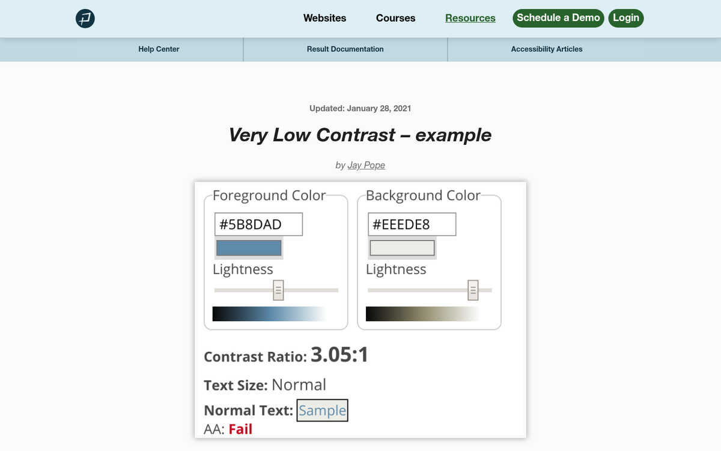Screen dimensions: 721x451
Task: Click the background hex value input field
Action: [412, 224]
